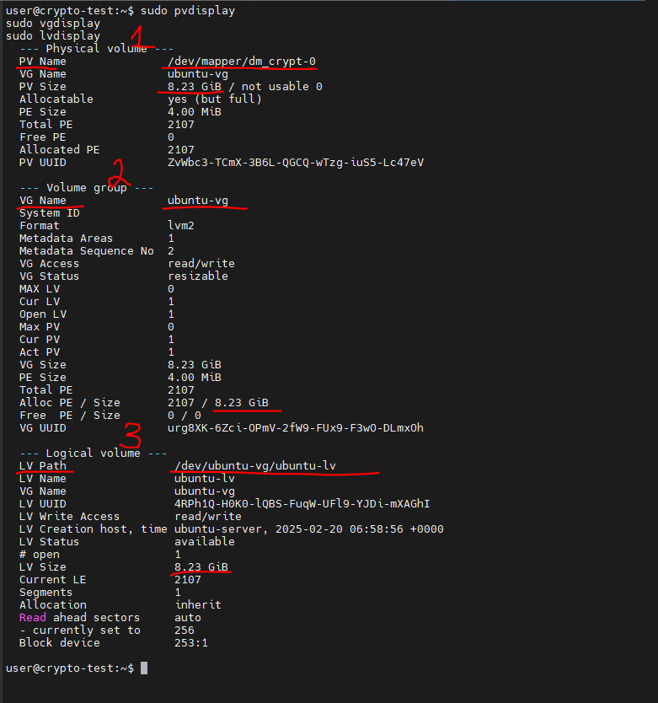Screen dimensions: 658x703
Task: Click the magenta 'Read' word
Action: [33, 617]
